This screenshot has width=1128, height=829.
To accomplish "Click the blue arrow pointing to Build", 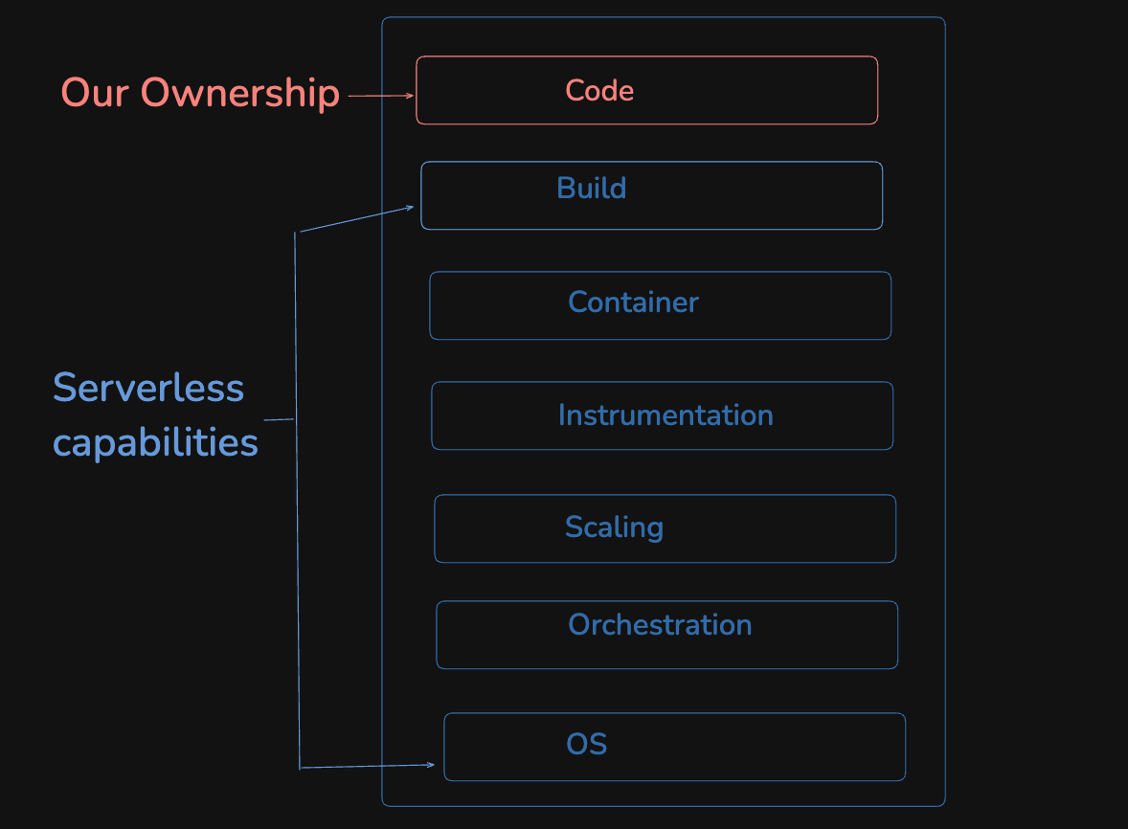I will coord(356,218).
